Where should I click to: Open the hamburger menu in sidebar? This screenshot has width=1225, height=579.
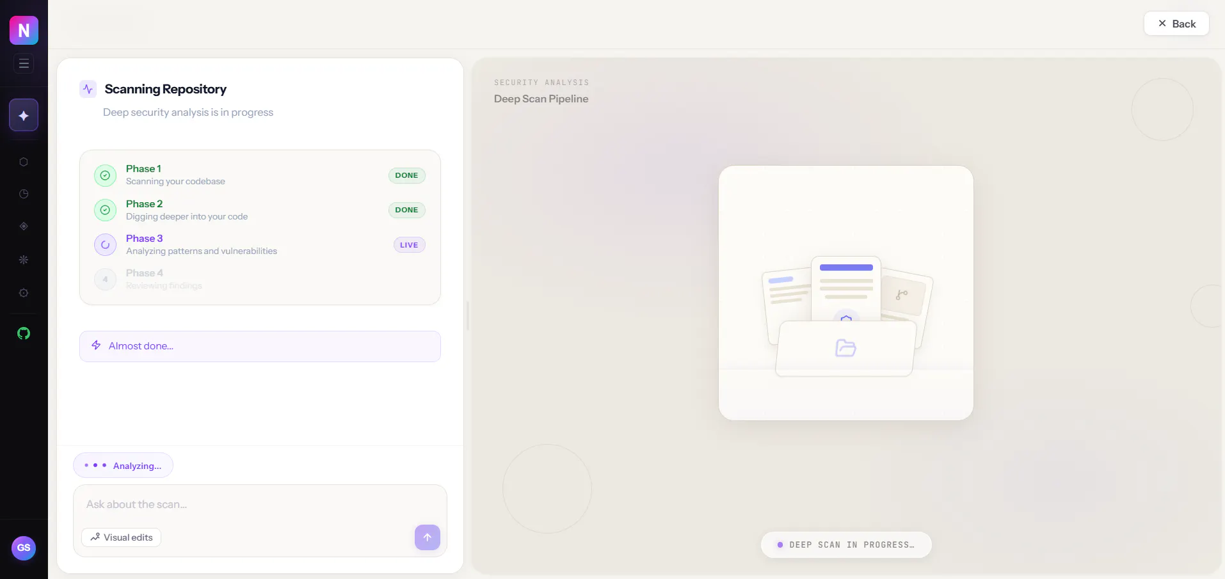24,63
